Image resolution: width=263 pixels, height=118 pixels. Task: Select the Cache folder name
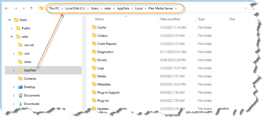pyautogui.click(x=102, y=28)
